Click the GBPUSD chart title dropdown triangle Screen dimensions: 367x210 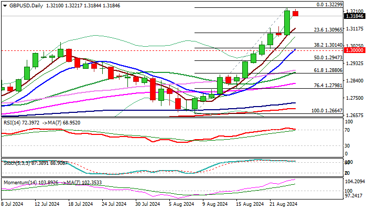pos(5,6)
